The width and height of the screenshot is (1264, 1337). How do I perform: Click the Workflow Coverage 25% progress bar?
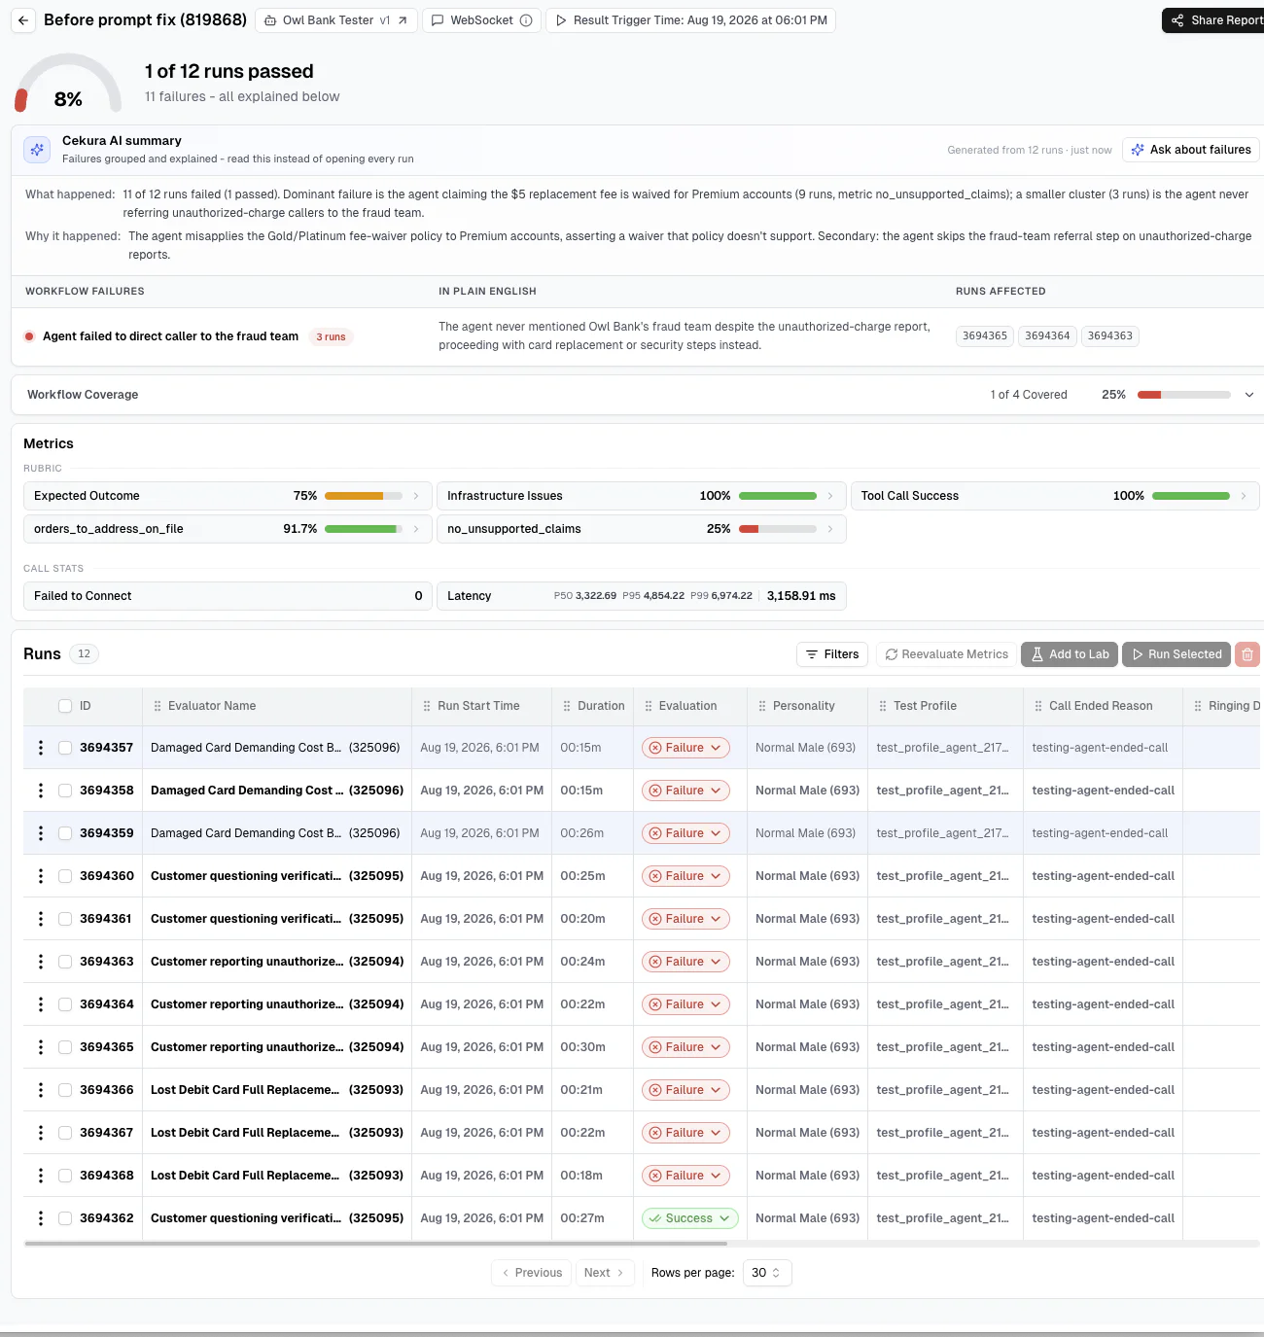point(1183,395)
